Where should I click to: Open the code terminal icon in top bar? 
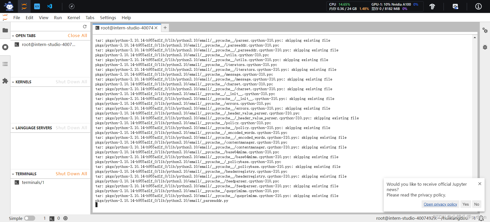click(37, 6)
